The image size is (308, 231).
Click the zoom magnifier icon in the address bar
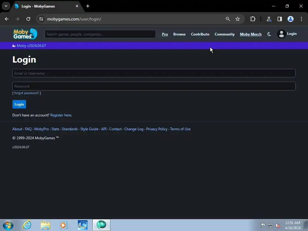[228, 19]
